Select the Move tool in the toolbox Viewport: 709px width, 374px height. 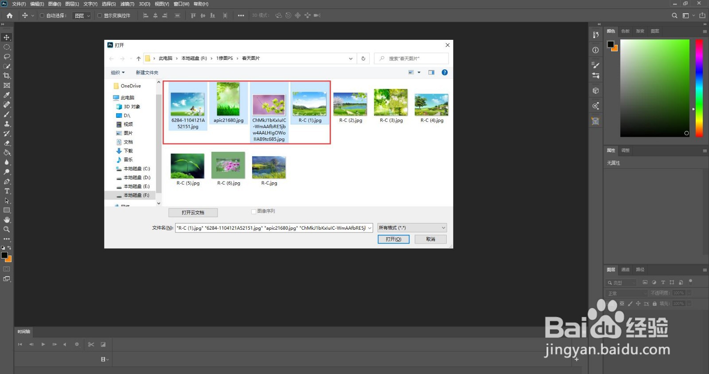[7, 38]
